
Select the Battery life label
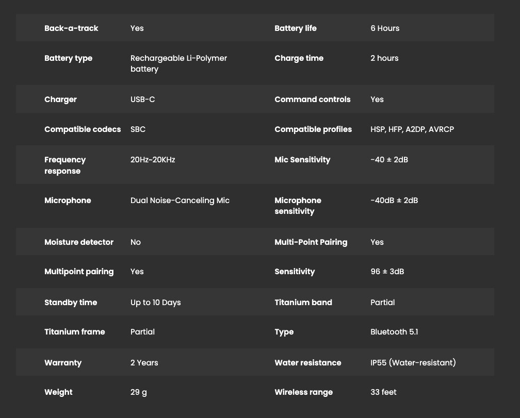pos(296,28)
